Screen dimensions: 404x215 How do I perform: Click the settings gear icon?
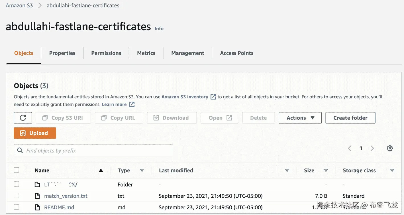click(x=390, y=148)
